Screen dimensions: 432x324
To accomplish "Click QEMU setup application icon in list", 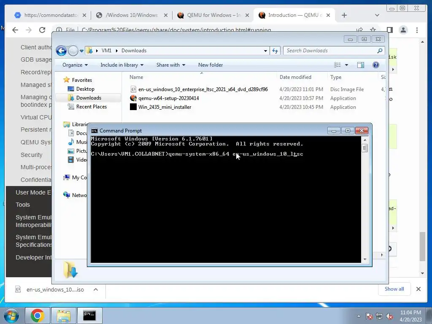I will tap(133, 98).
